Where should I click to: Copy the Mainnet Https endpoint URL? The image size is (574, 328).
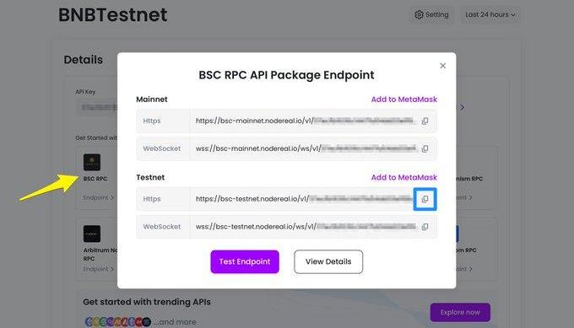tap(425, 121)
